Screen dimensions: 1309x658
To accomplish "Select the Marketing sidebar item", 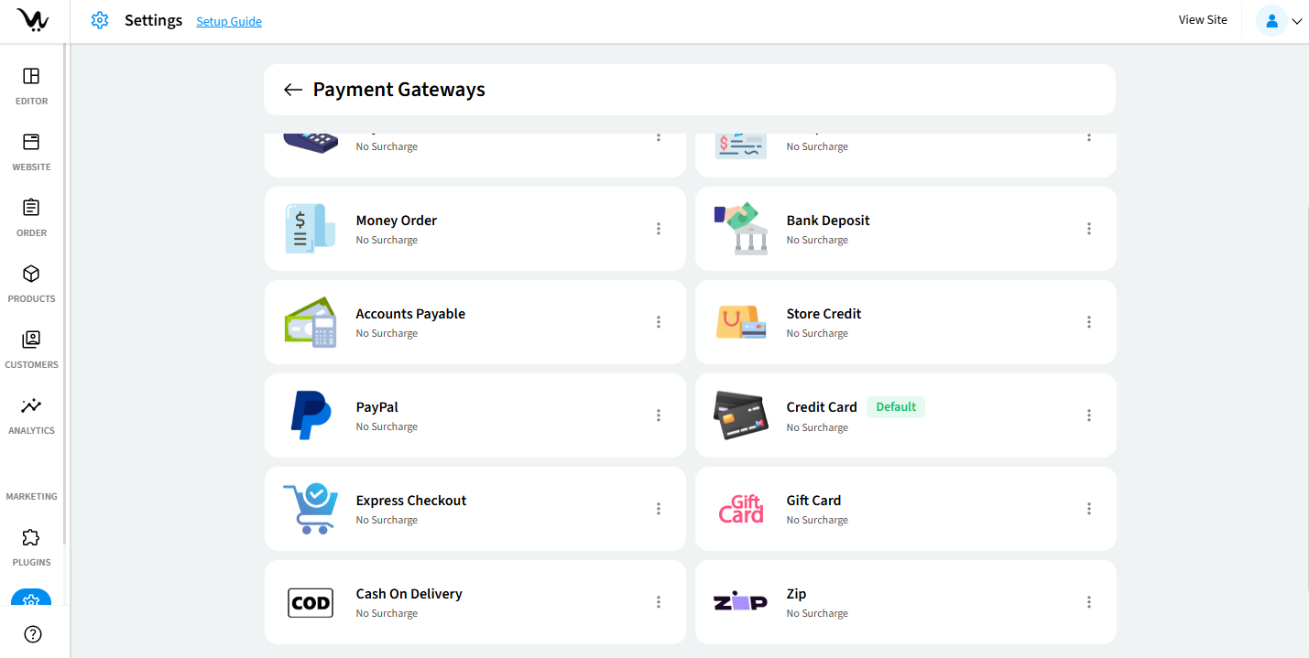I will tap(31, 496).
